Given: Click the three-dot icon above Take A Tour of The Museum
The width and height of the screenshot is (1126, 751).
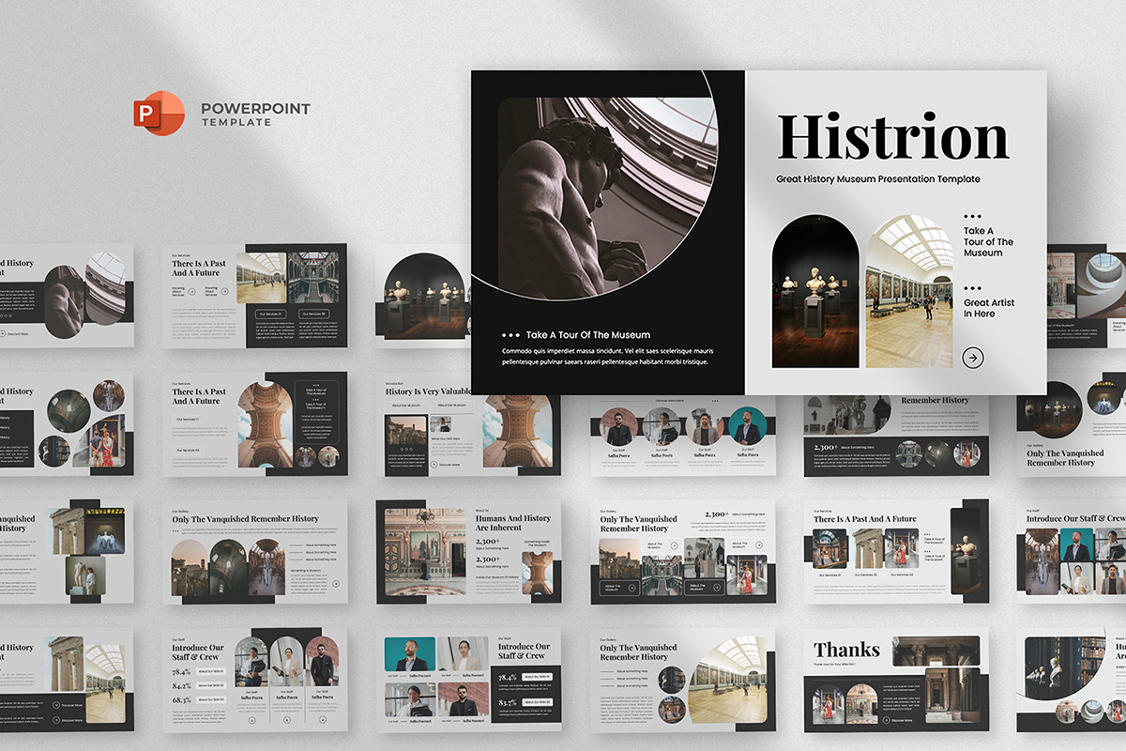Looking at the screenshot, I should pyautogui.click(x=971, y=217).
